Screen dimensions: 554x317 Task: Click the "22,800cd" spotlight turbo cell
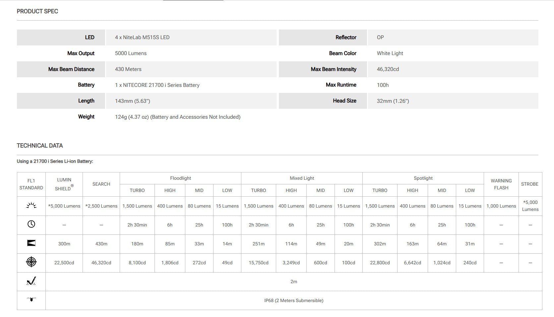click(380, 263)
